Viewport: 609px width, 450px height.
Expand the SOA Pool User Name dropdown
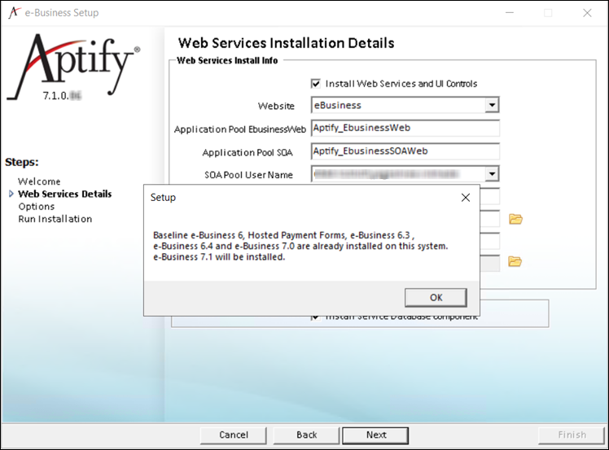coord(492,174)
